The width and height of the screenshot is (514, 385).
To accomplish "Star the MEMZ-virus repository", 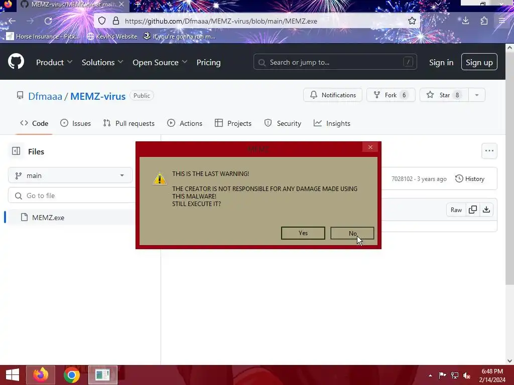I will 444,95.
